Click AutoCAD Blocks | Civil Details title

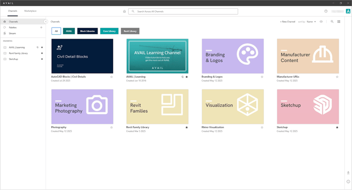coord(68,77)
